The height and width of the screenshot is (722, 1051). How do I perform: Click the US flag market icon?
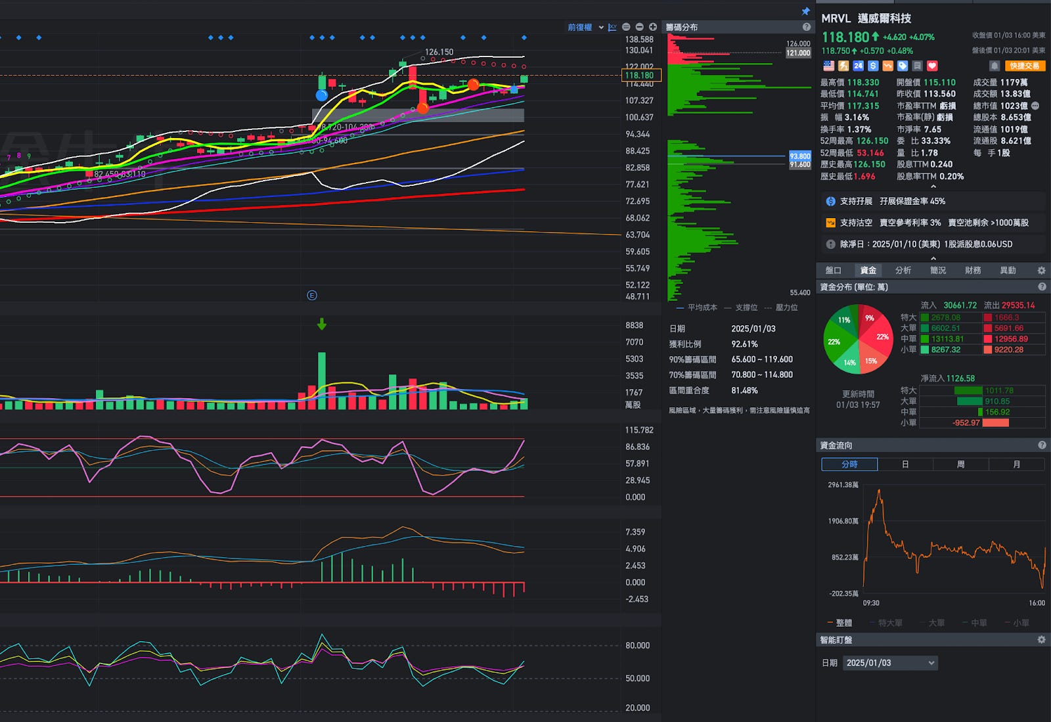[829, 66]
